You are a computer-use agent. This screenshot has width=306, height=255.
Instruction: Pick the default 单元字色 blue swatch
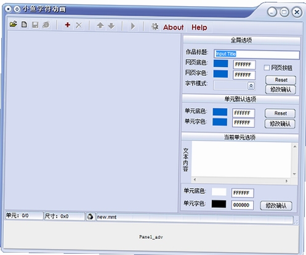coord(220,122)
